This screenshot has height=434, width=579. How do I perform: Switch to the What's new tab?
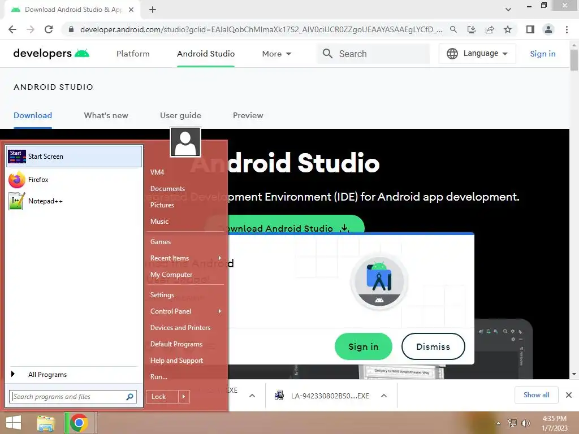(106, 115)
